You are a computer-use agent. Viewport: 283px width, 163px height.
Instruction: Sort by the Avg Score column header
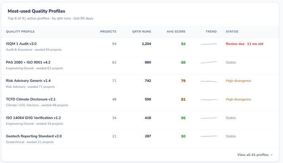point(176,31)
